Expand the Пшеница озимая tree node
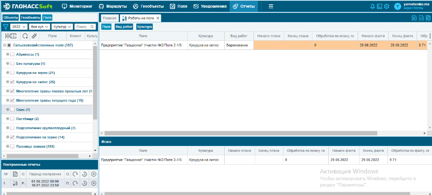 click(x=8, y=146)
